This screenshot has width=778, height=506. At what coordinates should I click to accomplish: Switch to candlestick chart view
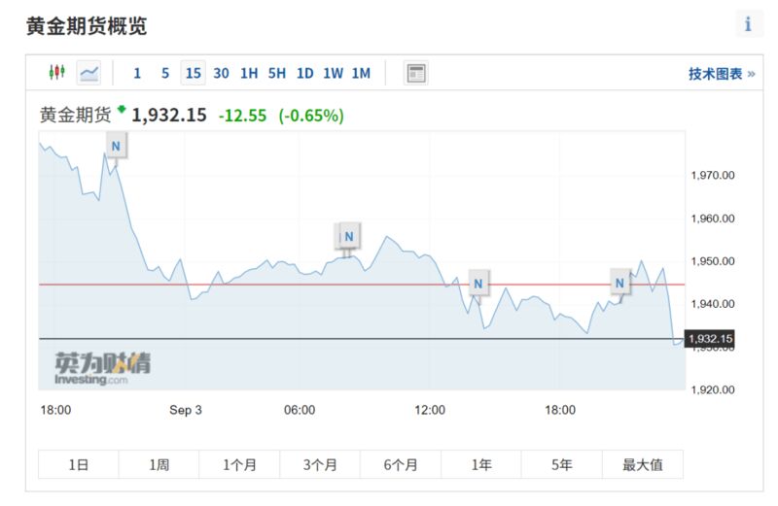[57, 73]
